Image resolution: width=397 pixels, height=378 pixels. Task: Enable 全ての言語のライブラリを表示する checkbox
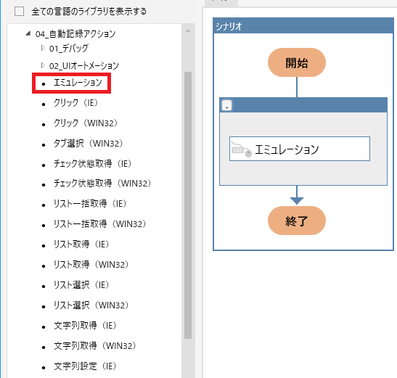click(x=20, y=12)
